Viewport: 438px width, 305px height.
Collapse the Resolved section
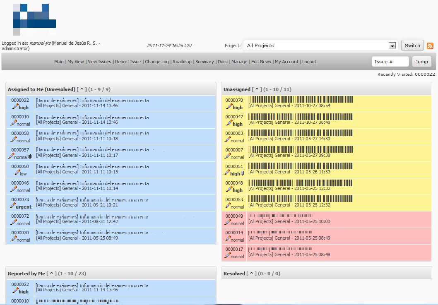(251, 274)
